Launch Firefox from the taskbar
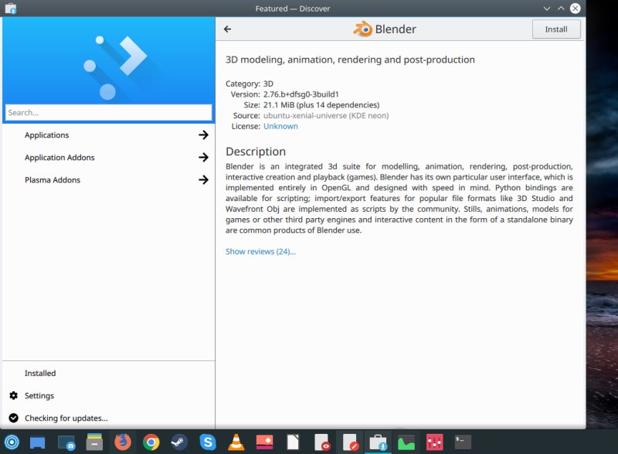 123,442
